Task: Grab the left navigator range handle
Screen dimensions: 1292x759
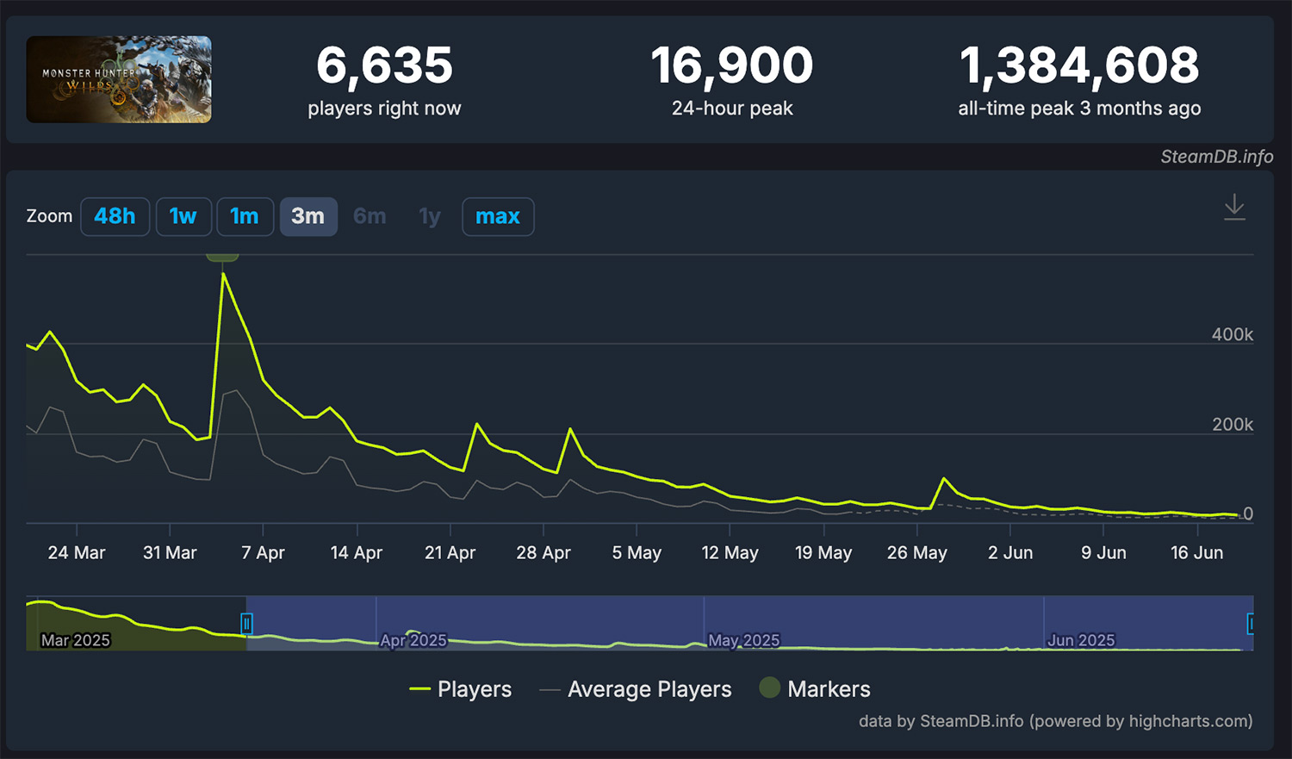Action: click(247, 623)
